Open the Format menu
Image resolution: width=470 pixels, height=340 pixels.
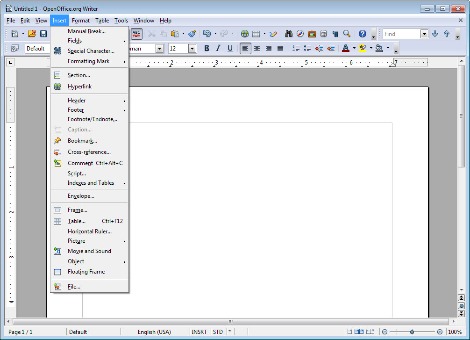pos(81,21)
